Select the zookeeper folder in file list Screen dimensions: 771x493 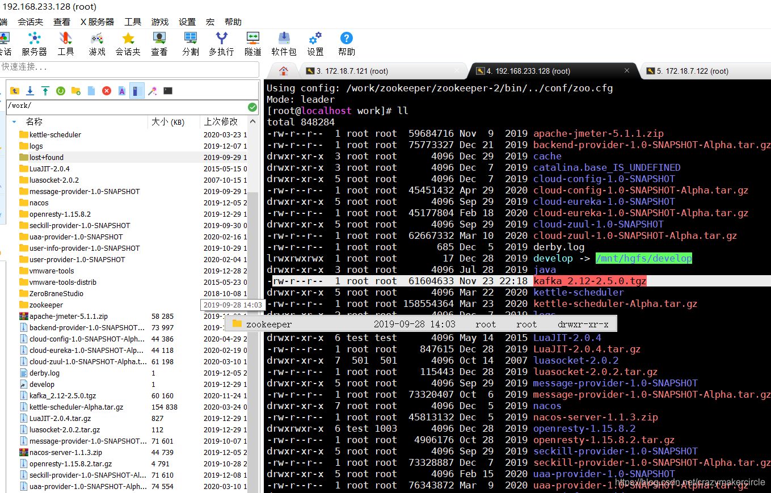46,305
